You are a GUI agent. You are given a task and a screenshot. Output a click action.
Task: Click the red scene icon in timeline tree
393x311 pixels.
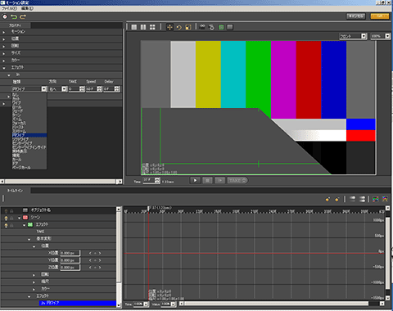pyautogui.click(x=25, y=218)
